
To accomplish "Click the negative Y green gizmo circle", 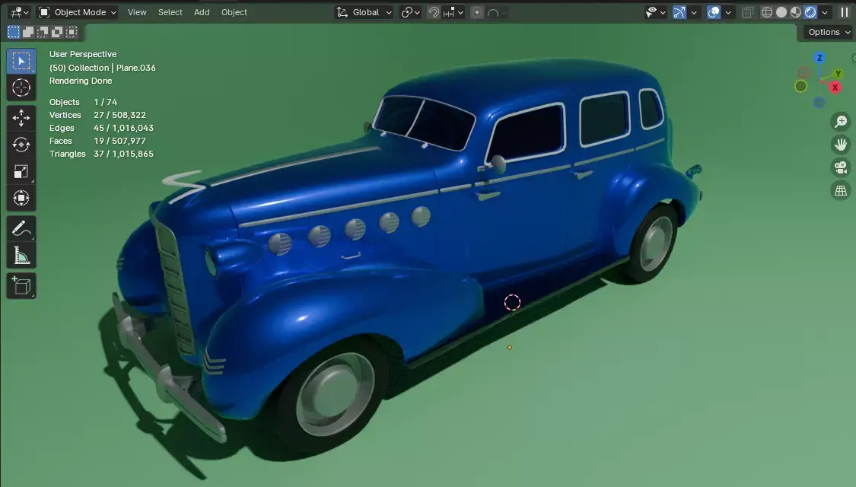I will 801,86.
